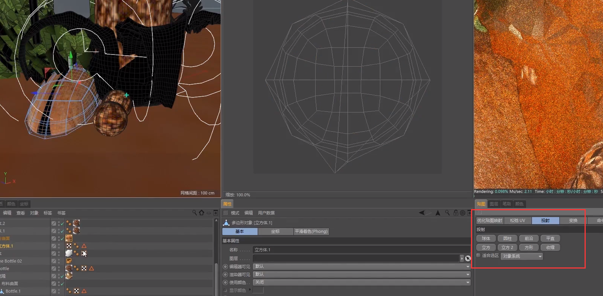Select the orange sphere tag on 曲面 row

coord(69,238)
